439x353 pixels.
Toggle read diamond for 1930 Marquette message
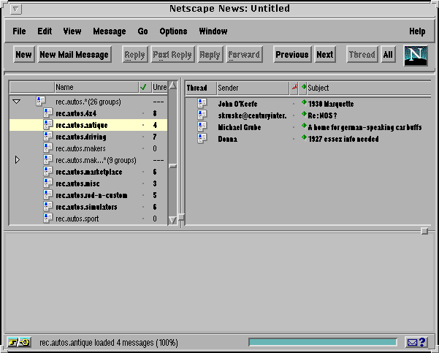(304, 103)
